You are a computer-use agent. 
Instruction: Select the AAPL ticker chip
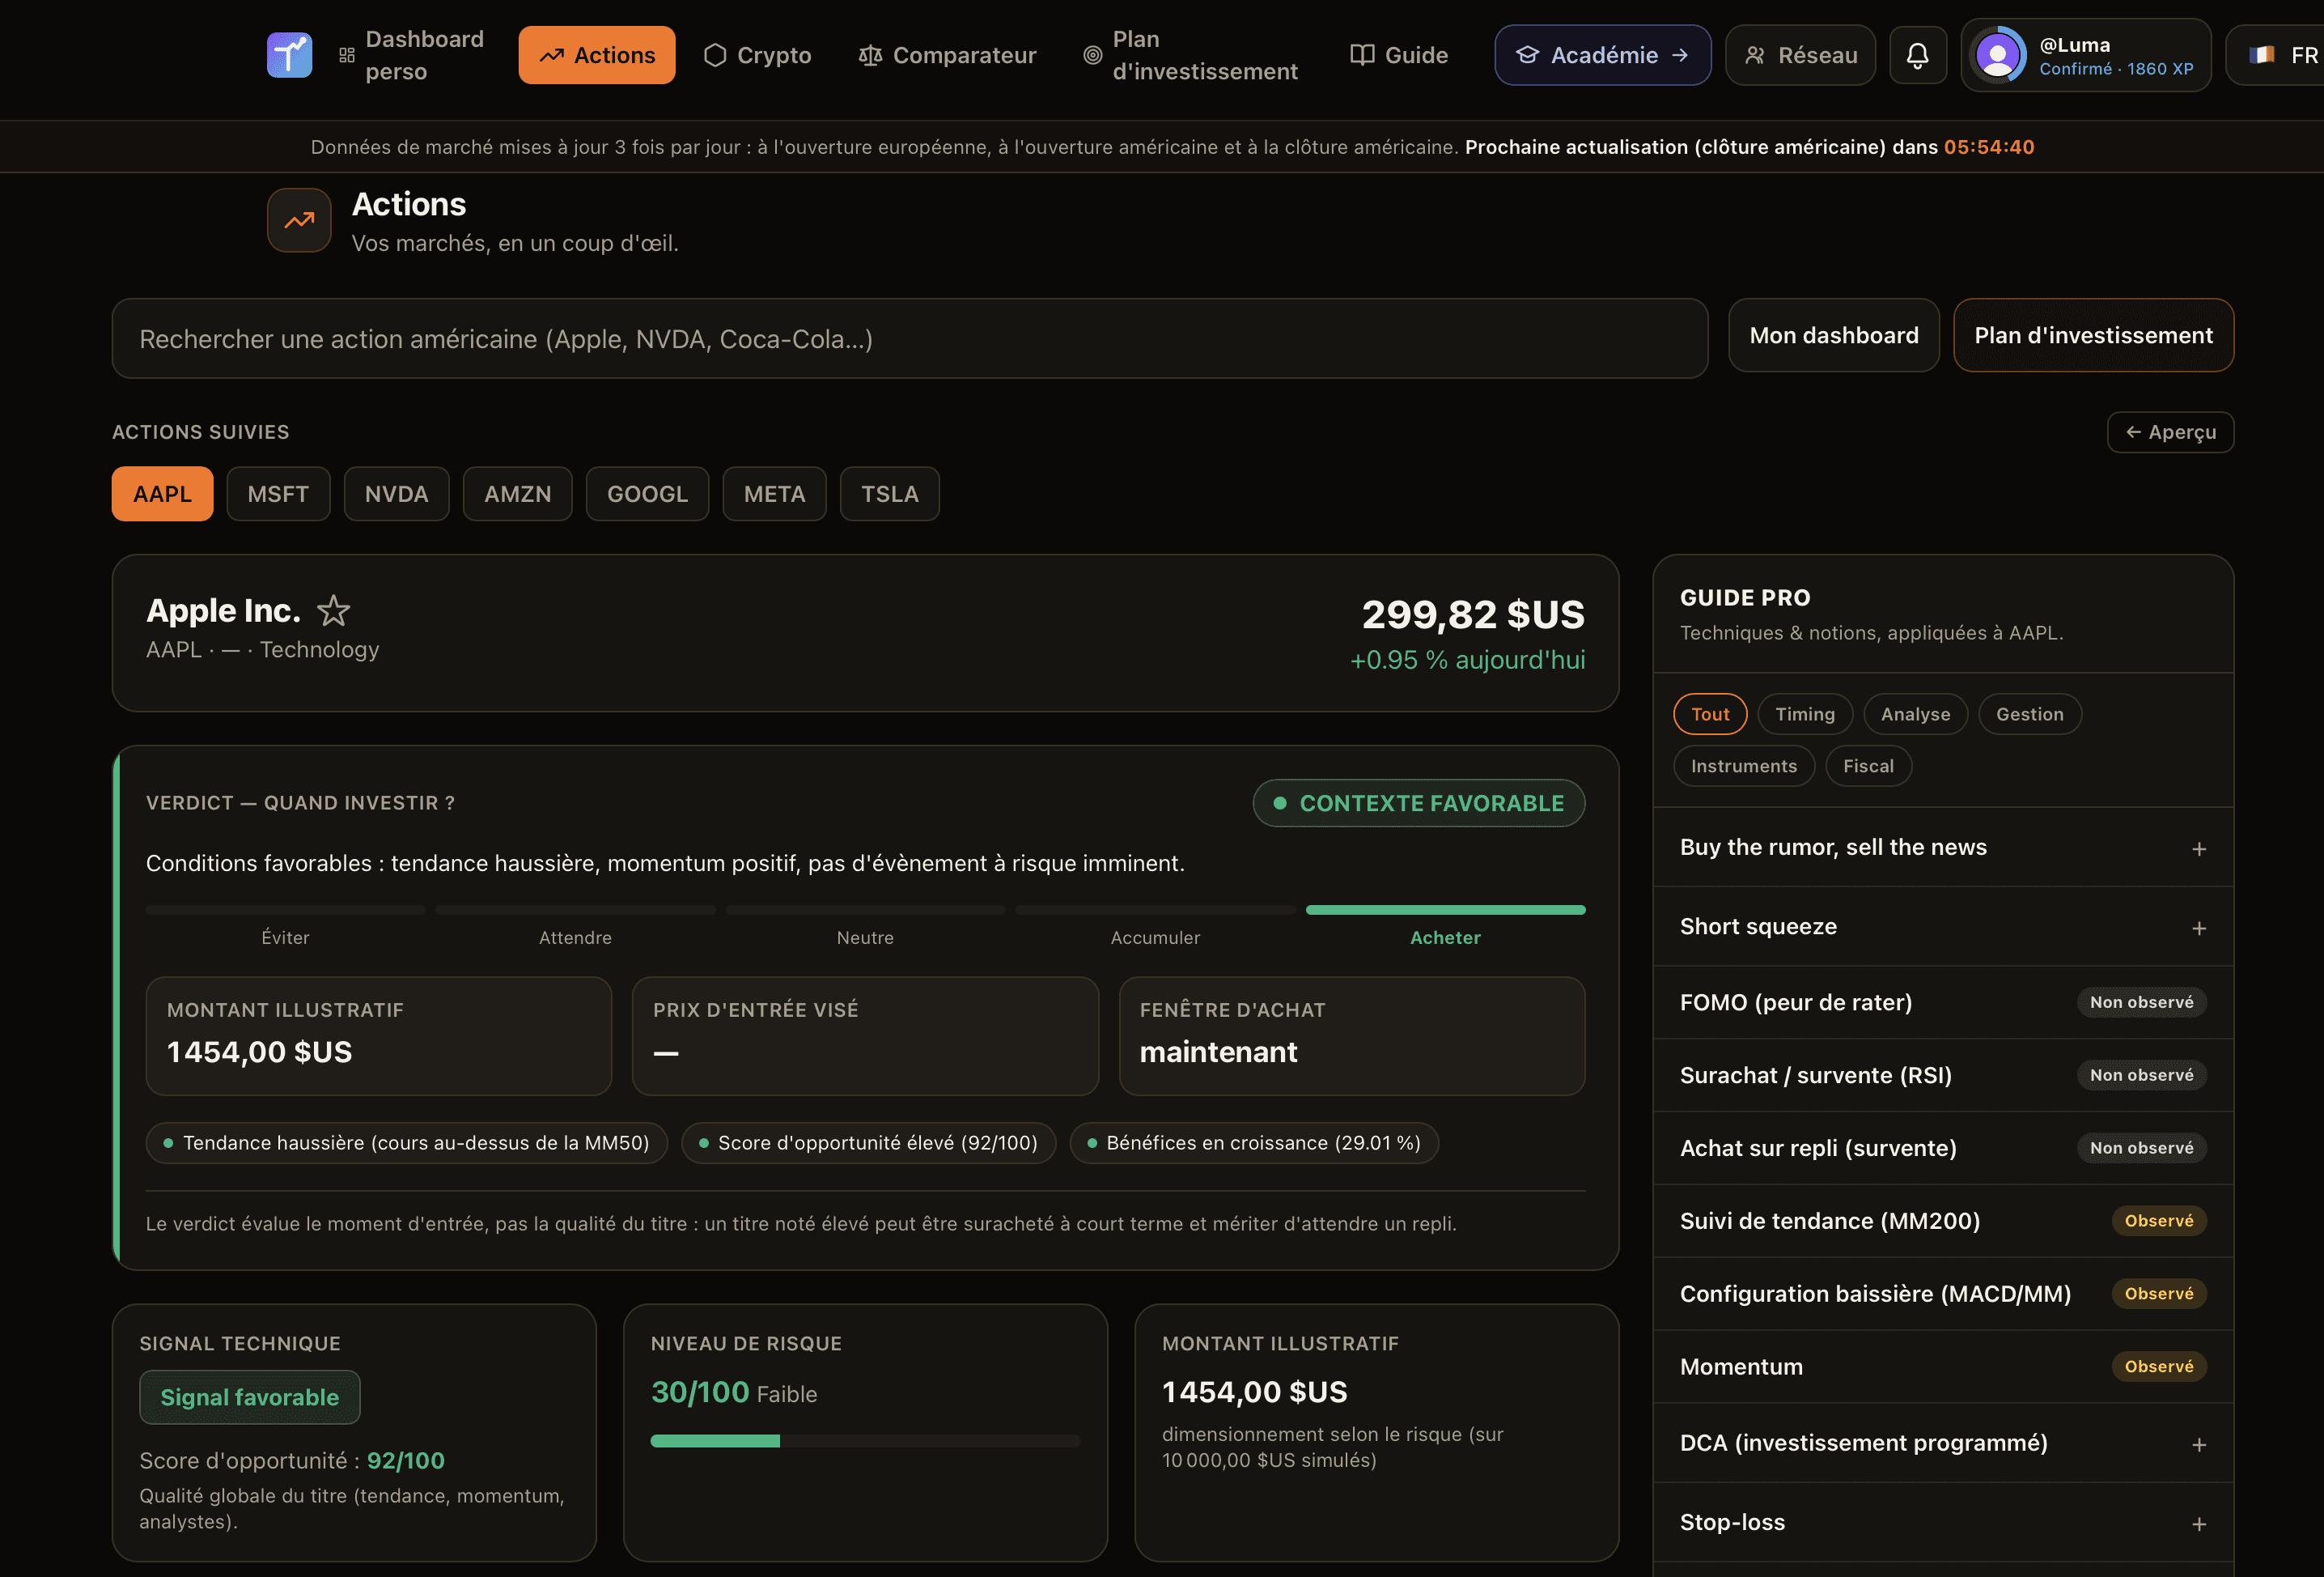click(x=162, y=493)
